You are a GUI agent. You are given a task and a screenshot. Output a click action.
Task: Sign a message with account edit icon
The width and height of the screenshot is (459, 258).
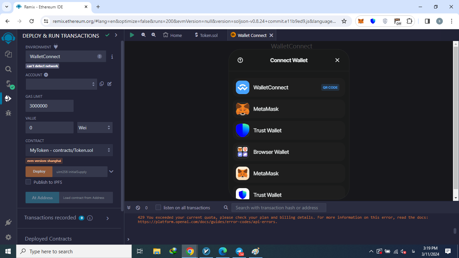tap(110, 84)
